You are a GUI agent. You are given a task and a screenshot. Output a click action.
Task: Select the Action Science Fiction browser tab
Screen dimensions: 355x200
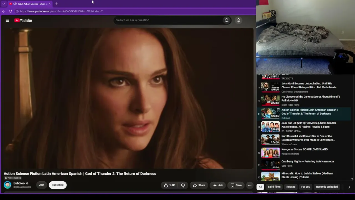tap(30, 4)
